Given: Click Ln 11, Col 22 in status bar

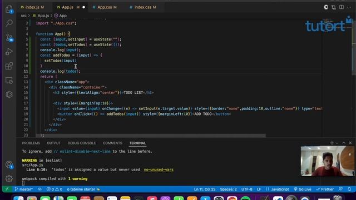Looking at the screenshot, I should pyautogui.click(x=205, y=189).
